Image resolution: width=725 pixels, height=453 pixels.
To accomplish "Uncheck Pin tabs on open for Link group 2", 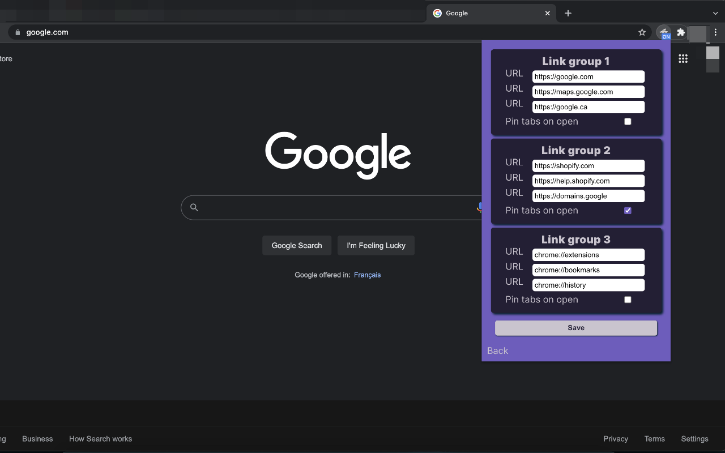I will (x=628, y=211).
